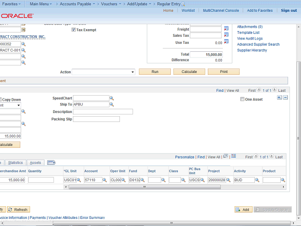Delete invoice line with minus icon
This screenshot has height=226, width=301.
[285, 97]
